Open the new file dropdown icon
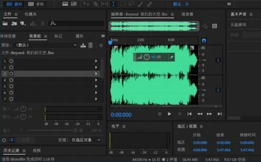Viewport: 261px width, 162px height. 23,23
